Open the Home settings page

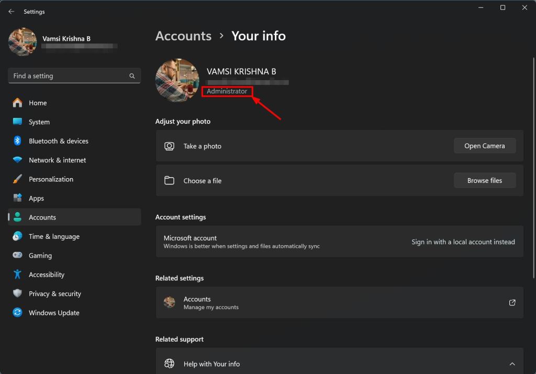74,103
